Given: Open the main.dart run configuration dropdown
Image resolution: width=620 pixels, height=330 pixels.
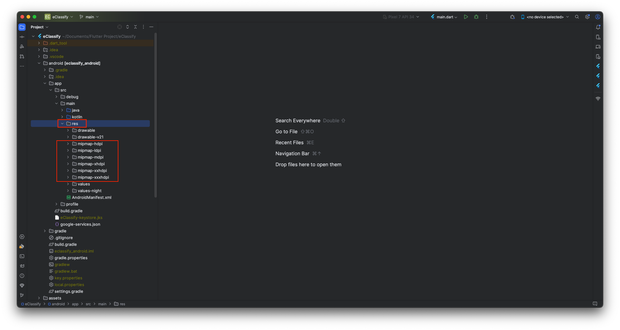Looking at the screenshot, I should [x=444, y=17].
